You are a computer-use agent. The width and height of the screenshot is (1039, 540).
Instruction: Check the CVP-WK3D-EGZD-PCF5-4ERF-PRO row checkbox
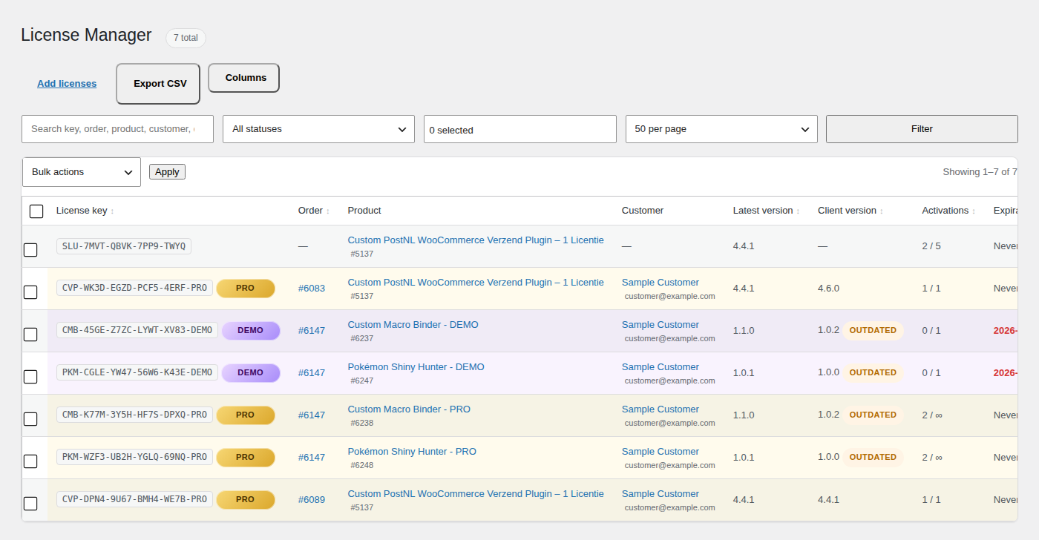pos(30,292)
